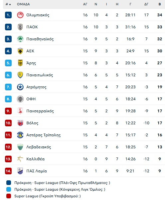The image size is (165, 200).
Task: Sort standings by the Β points header
Action: (160, 4)
